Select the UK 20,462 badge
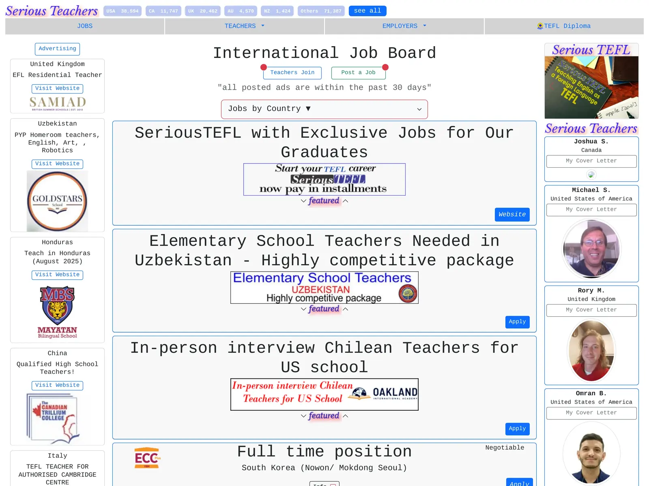This screenshot has height=486, width=649. (x=203, y=11)
